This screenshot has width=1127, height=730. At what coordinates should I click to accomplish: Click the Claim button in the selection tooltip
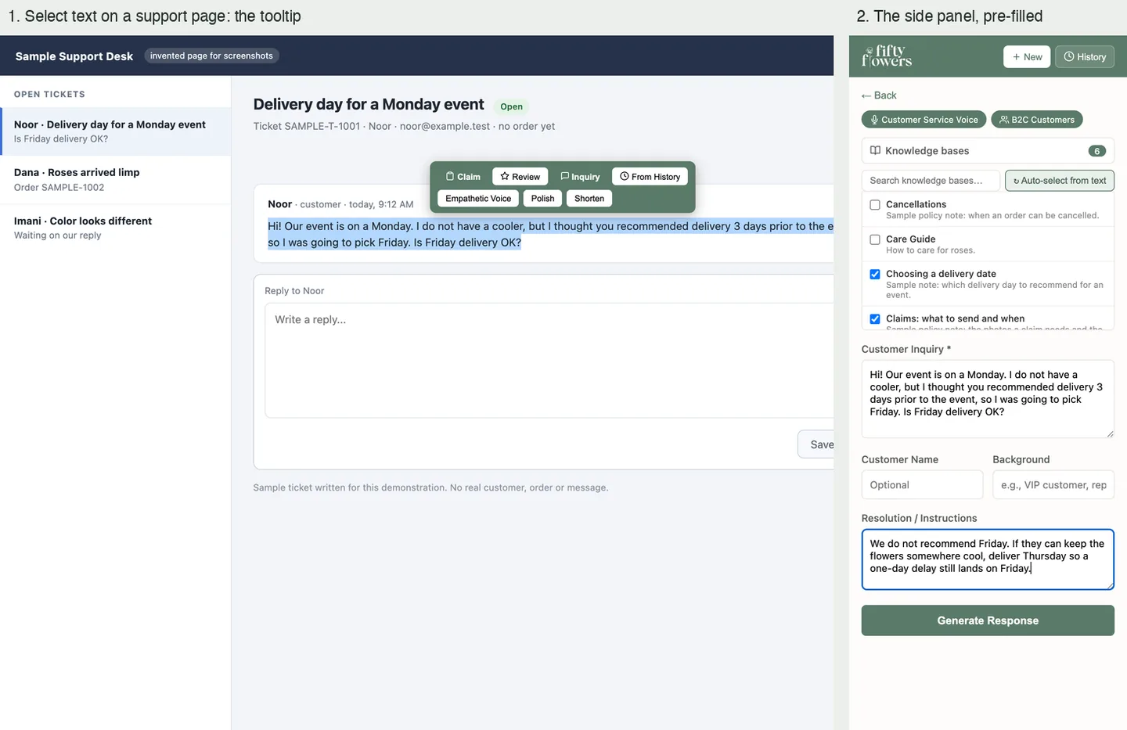[x=463, y=177]
